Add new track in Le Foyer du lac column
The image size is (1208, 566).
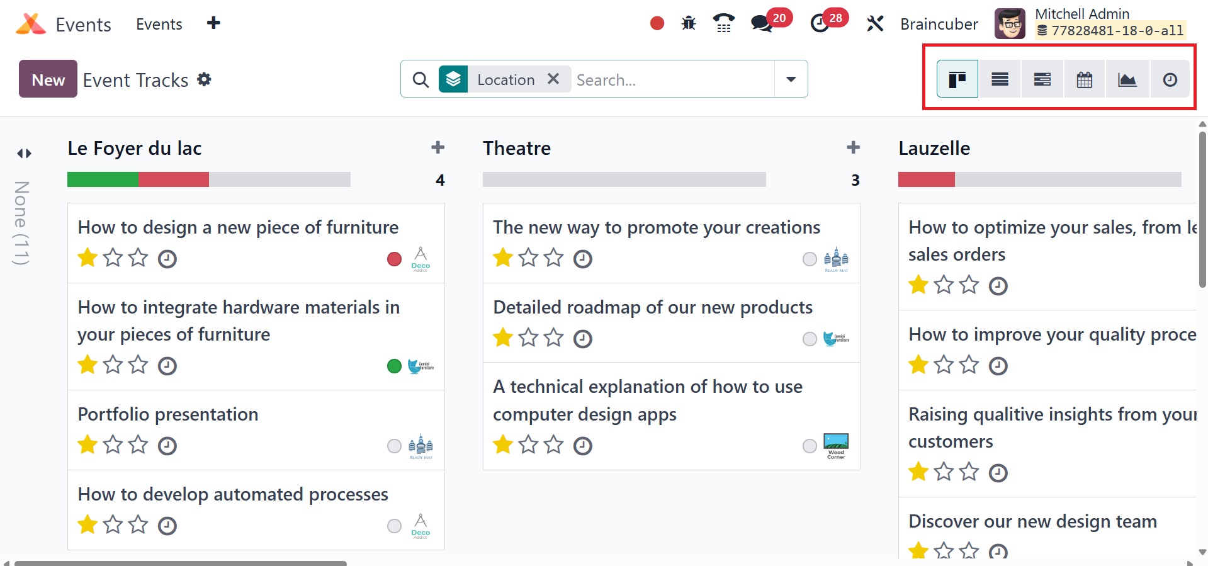point(437,148)
